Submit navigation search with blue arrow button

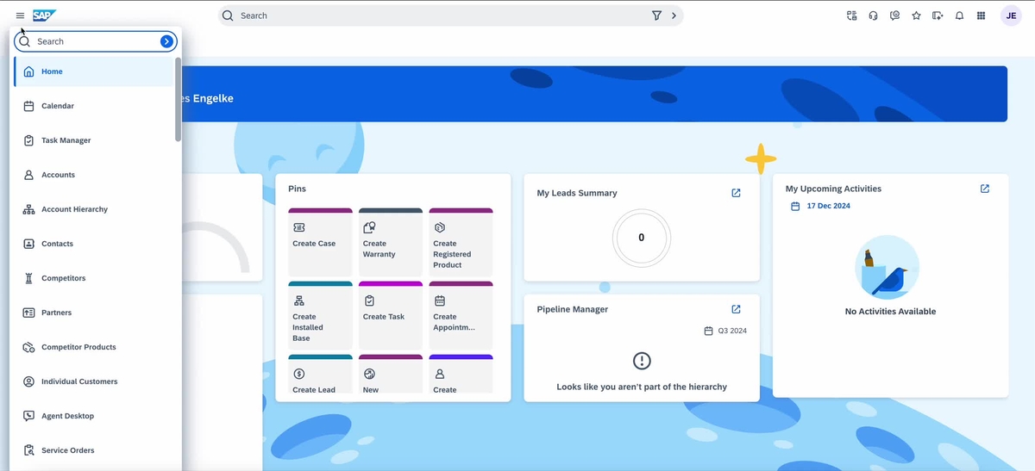(x=166, y=41)
